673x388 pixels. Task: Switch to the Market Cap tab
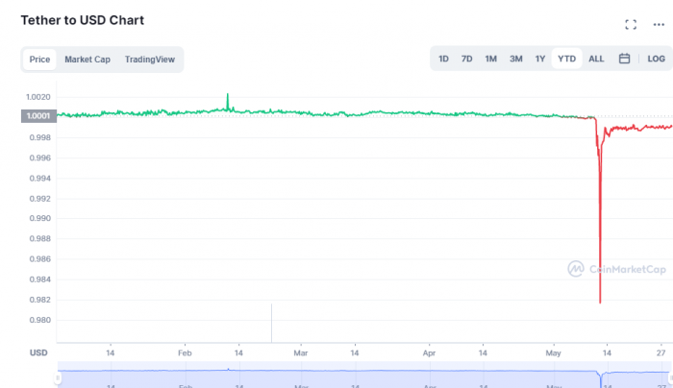(87, 60)
